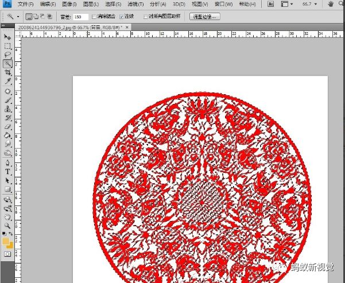Click the 容差 tolerance input field

point(80,17)
